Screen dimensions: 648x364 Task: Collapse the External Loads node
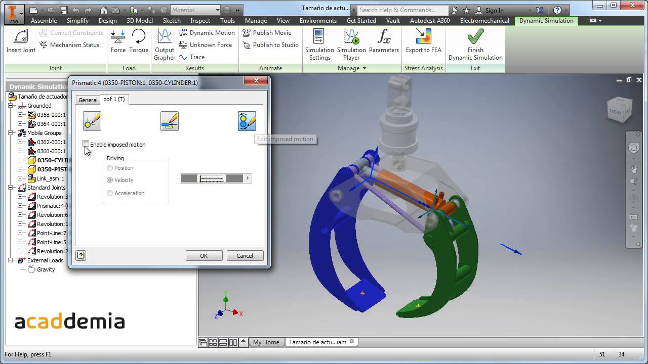(11, 260)
